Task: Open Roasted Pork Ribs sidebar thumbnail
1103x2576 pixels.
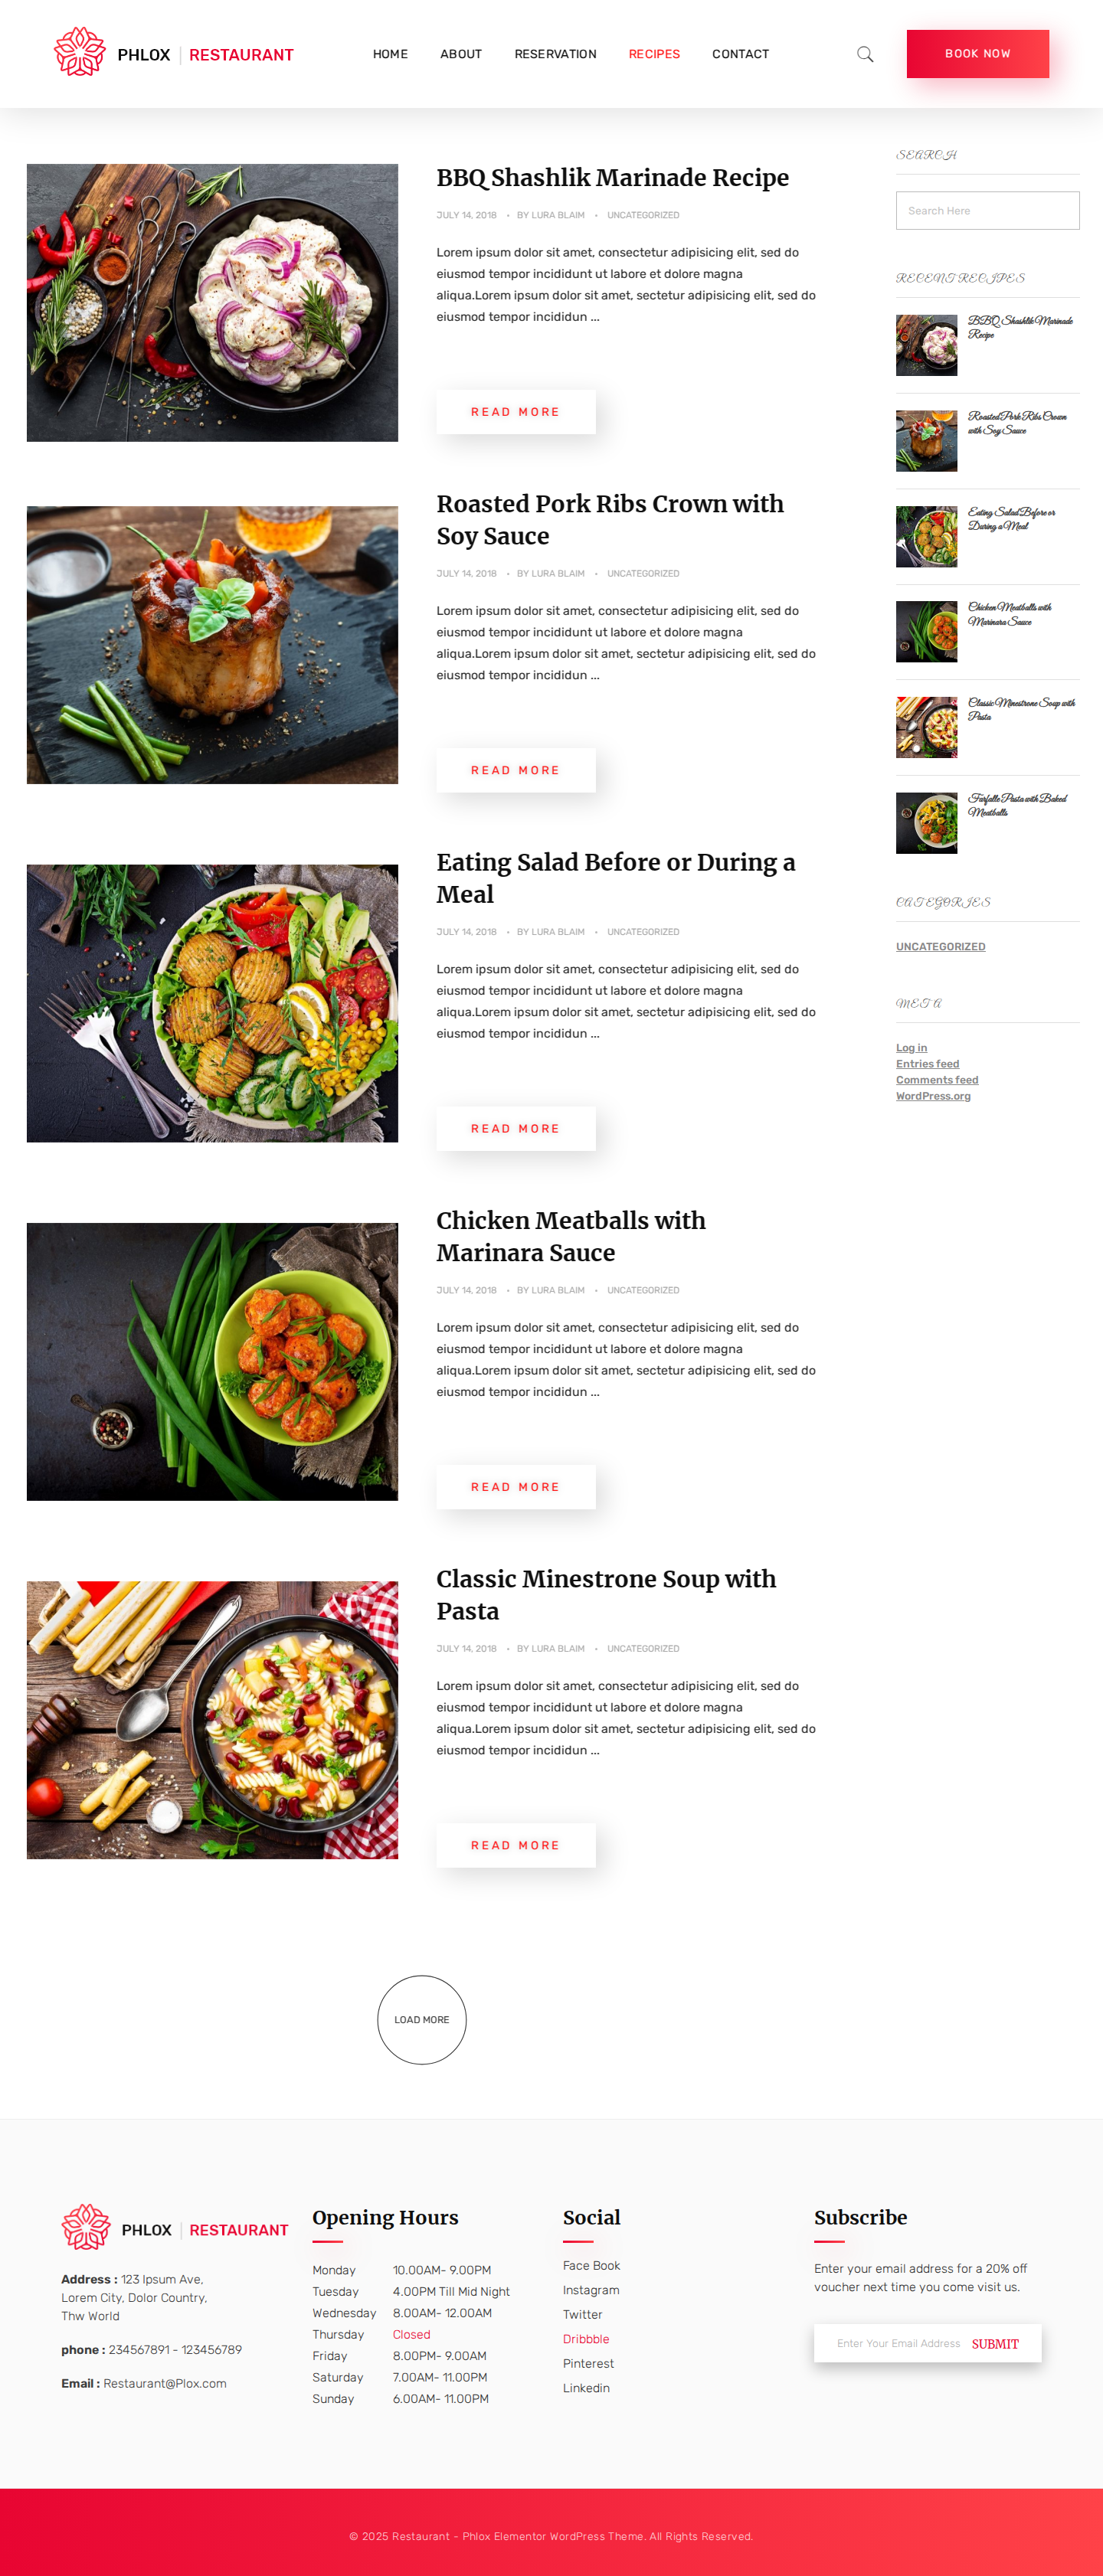Action: point(926,441)
